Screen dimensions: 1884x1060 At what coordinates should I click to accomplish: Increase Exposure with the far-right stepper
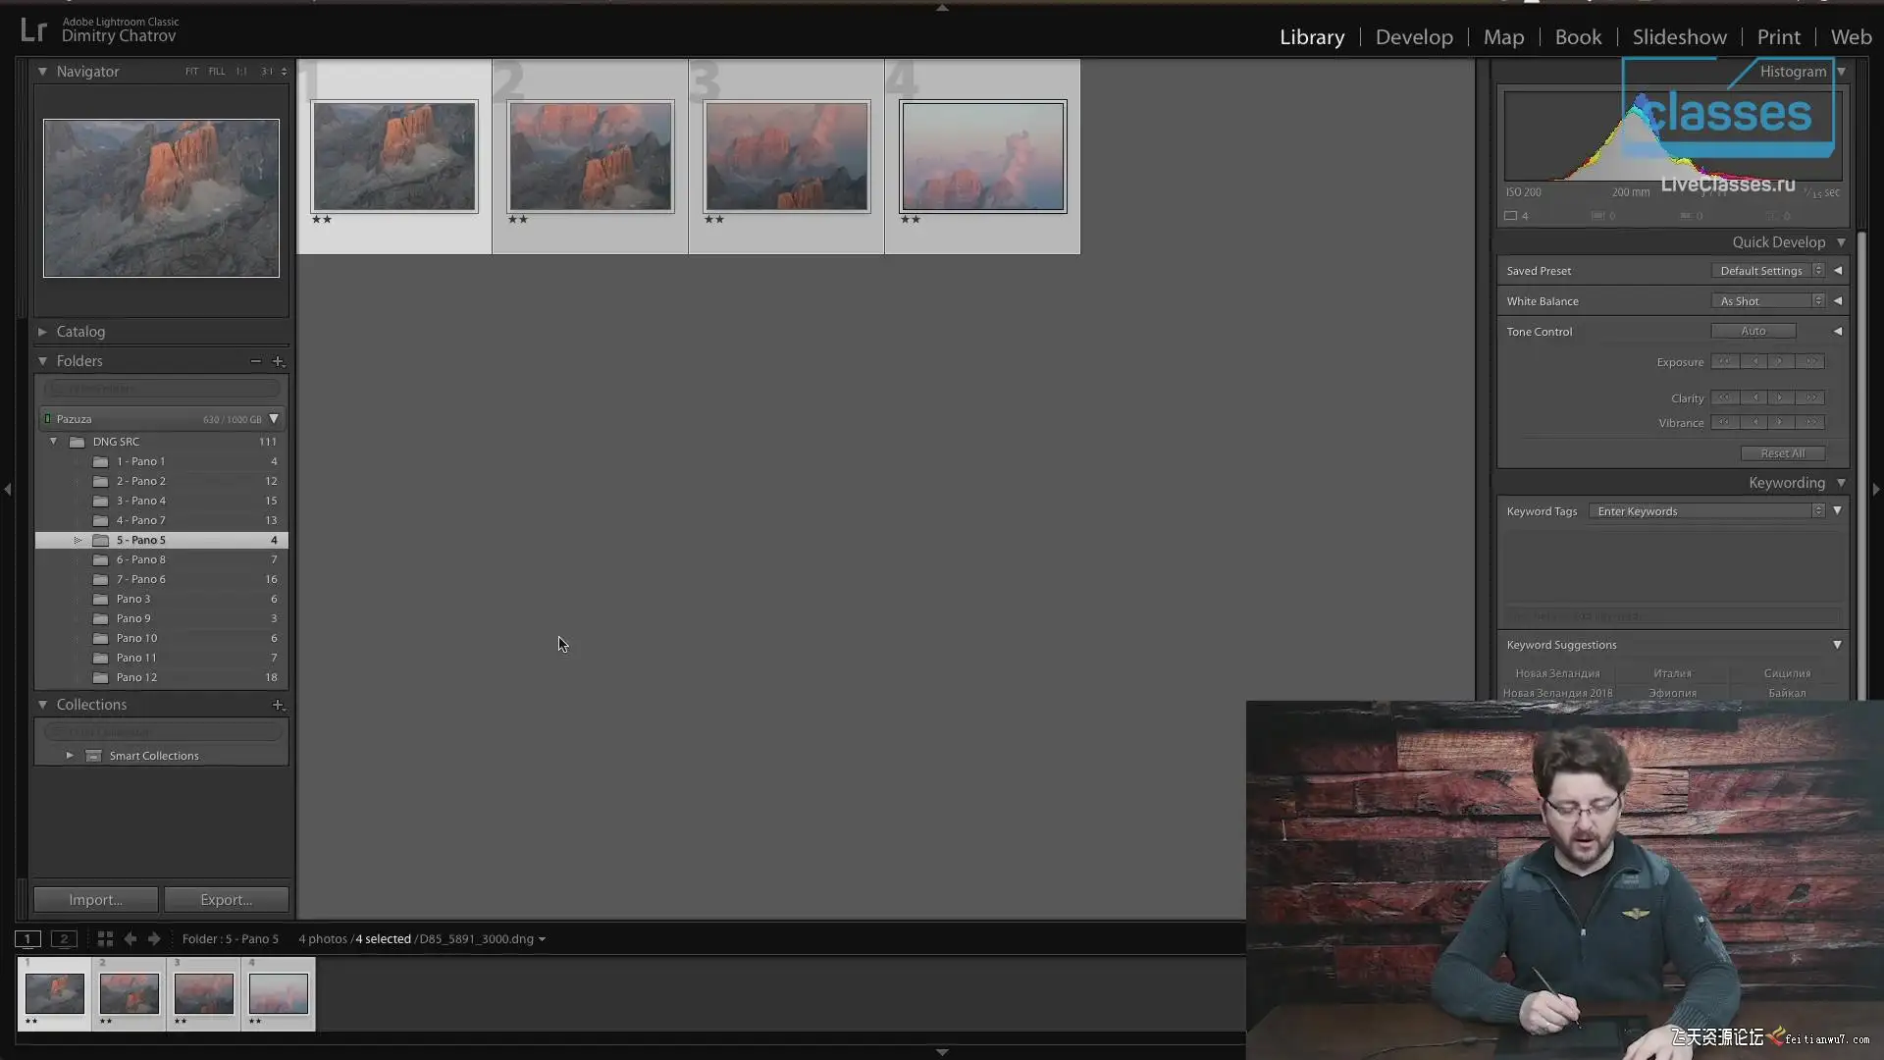pyautogui.click(x=1811, y=362)
